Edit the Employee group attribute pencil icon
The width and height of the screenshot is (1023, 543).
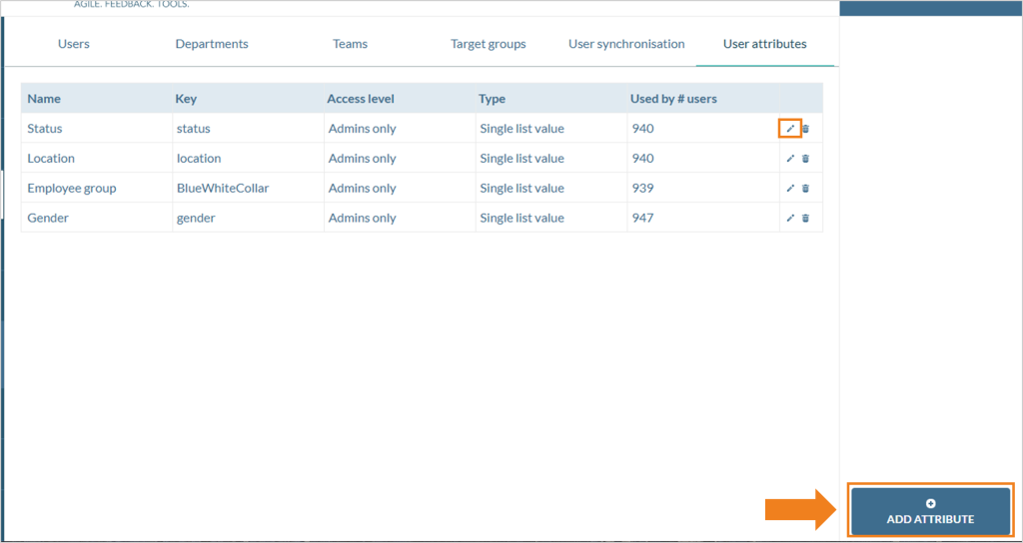(790, 188)
